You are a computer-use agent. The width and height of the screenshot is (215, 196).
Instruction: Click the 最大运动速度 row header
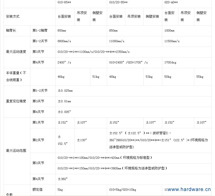pyautogui.click(x=16, y=52)
